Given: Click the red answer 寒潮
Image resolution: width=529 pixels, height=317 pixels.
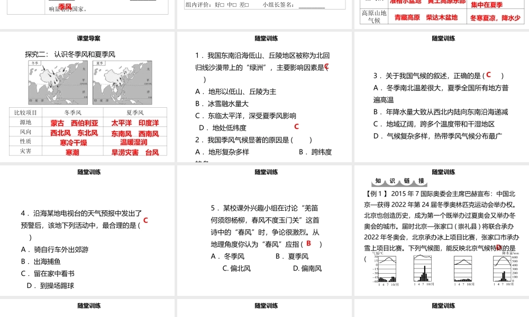Looking at the screenshot, I should [72, 153].
